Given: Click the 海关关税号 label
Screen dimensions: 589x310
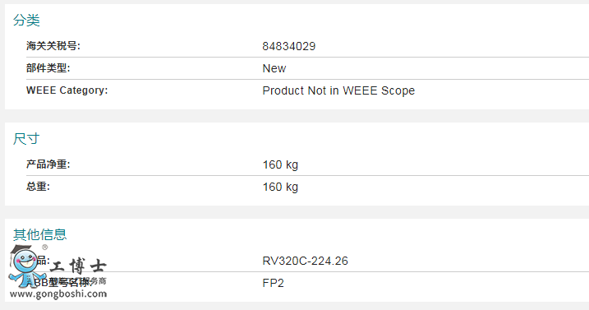Looking at the screenshot, I should tap(53, 46).
